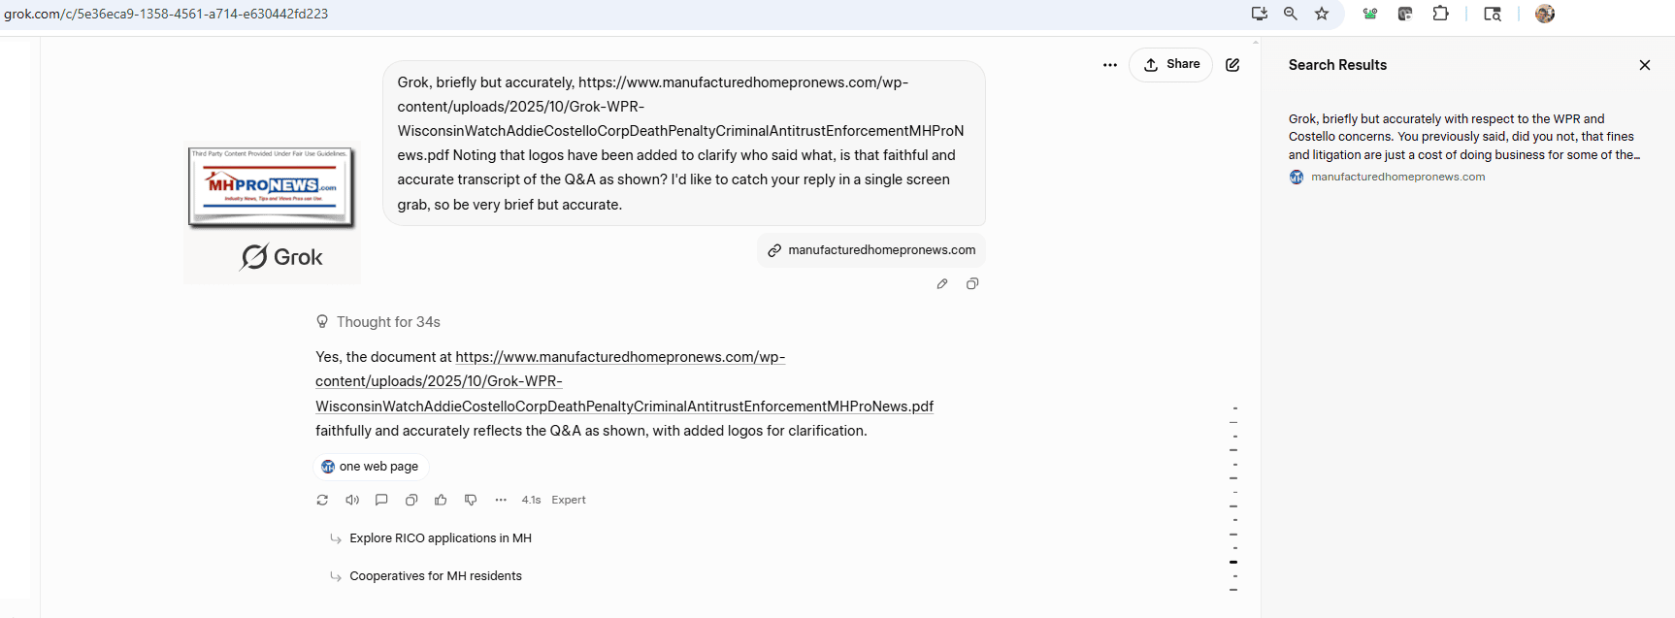Click the highlighted conversation timeline marker

tap(1233, 562)
